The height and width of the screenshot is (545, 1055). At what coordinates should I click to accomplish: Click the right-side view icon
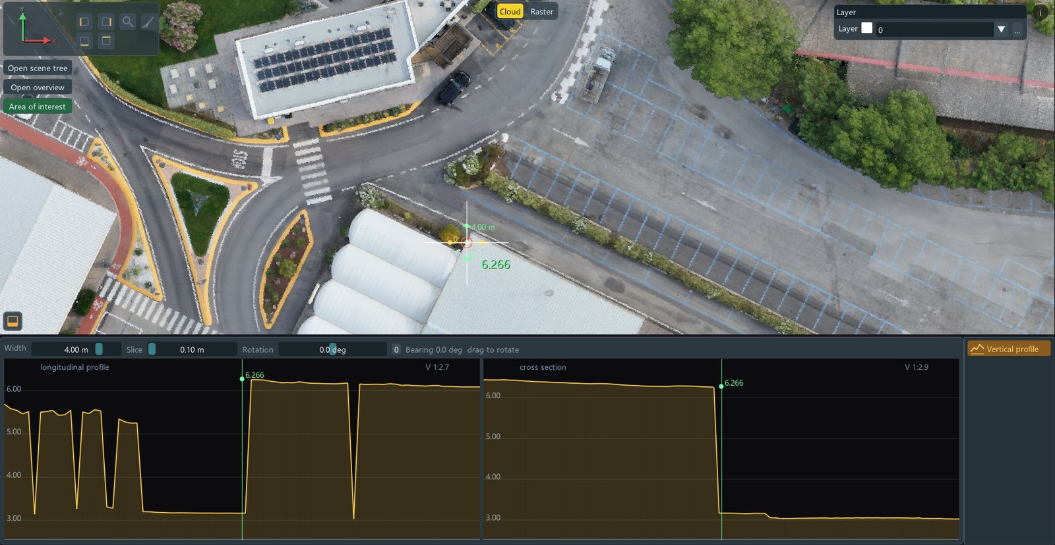tap(106, 22)
